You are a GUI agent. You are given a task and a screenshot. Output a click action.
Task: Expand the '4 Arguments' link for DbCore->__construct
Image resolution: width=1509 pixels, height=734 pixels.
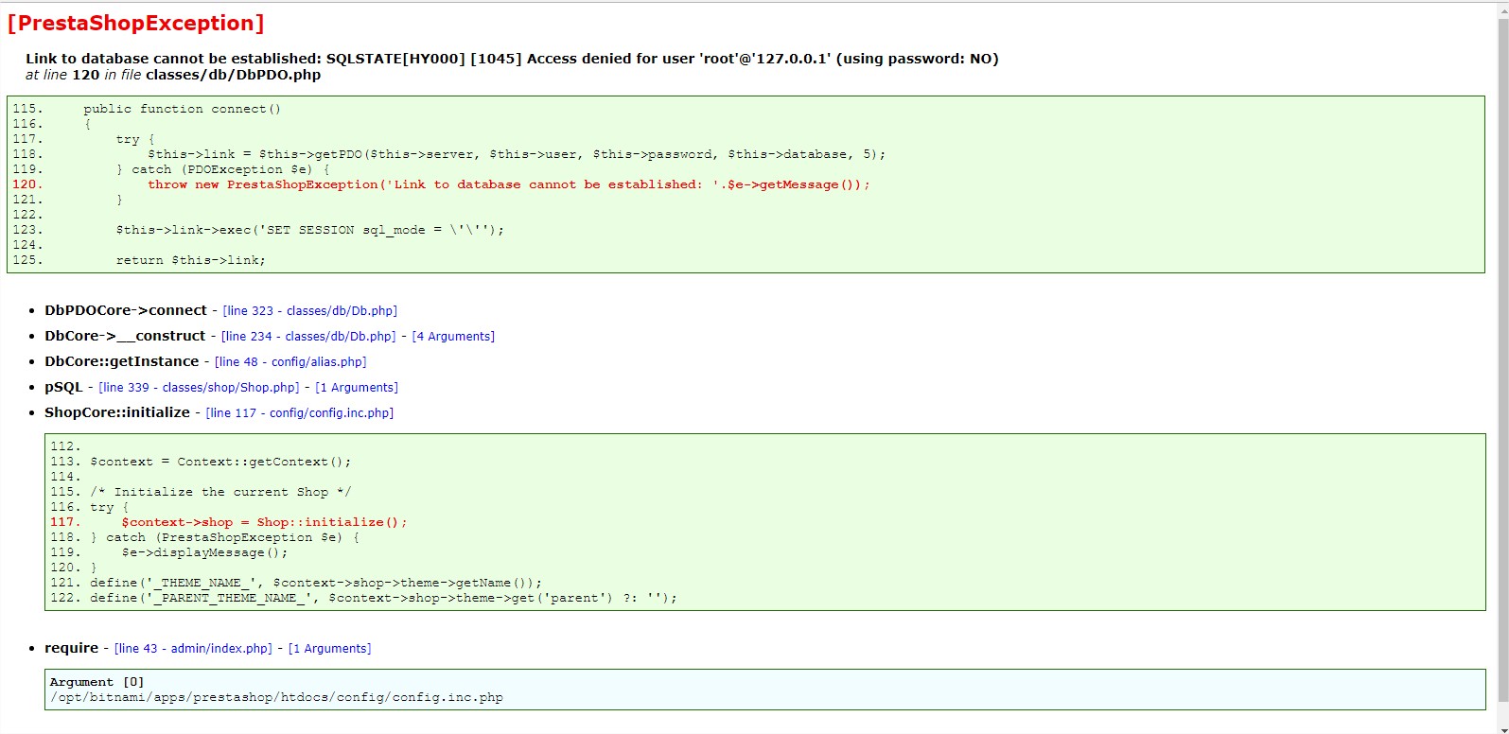coord(453,336)
